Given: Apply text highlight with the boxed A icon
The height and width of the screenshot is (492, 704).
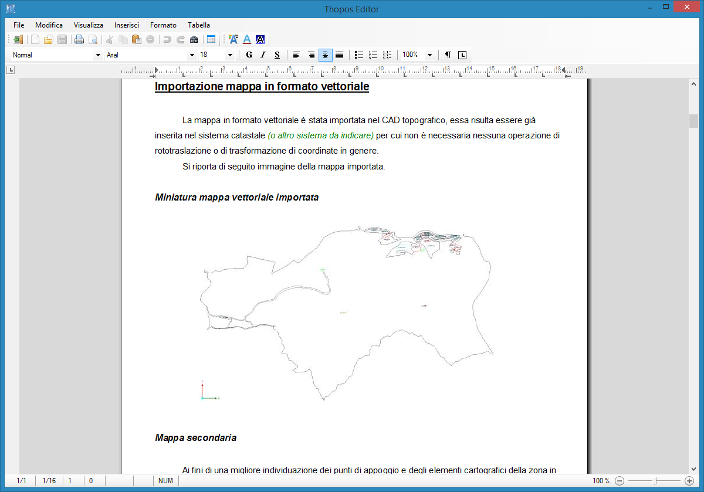Looking at the screenshot, I should pos(260,40).
